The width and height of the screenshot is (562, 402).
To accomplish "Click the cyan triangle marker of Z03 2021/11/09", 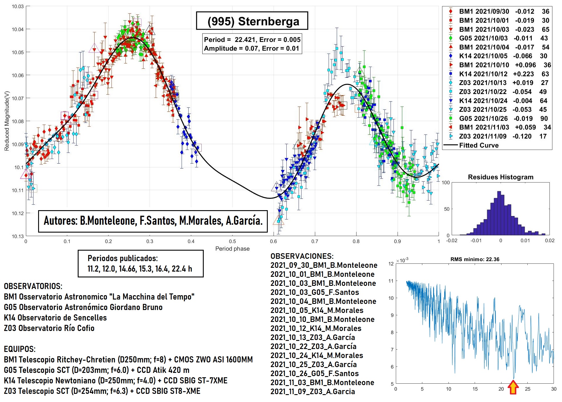I will tap(451, 136).
